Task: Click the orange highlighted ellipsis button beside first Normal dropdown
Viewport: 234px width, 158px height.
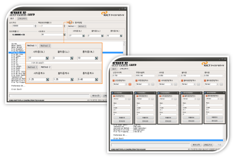Action: [130, 84]
